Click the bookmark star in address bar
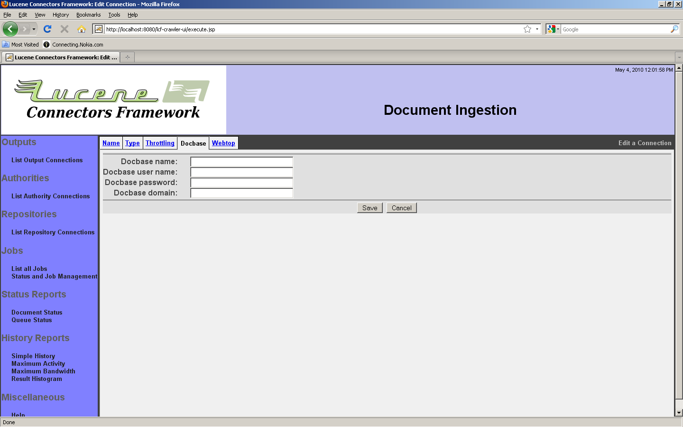Screen dimensions: 683x427 point(527,29)
